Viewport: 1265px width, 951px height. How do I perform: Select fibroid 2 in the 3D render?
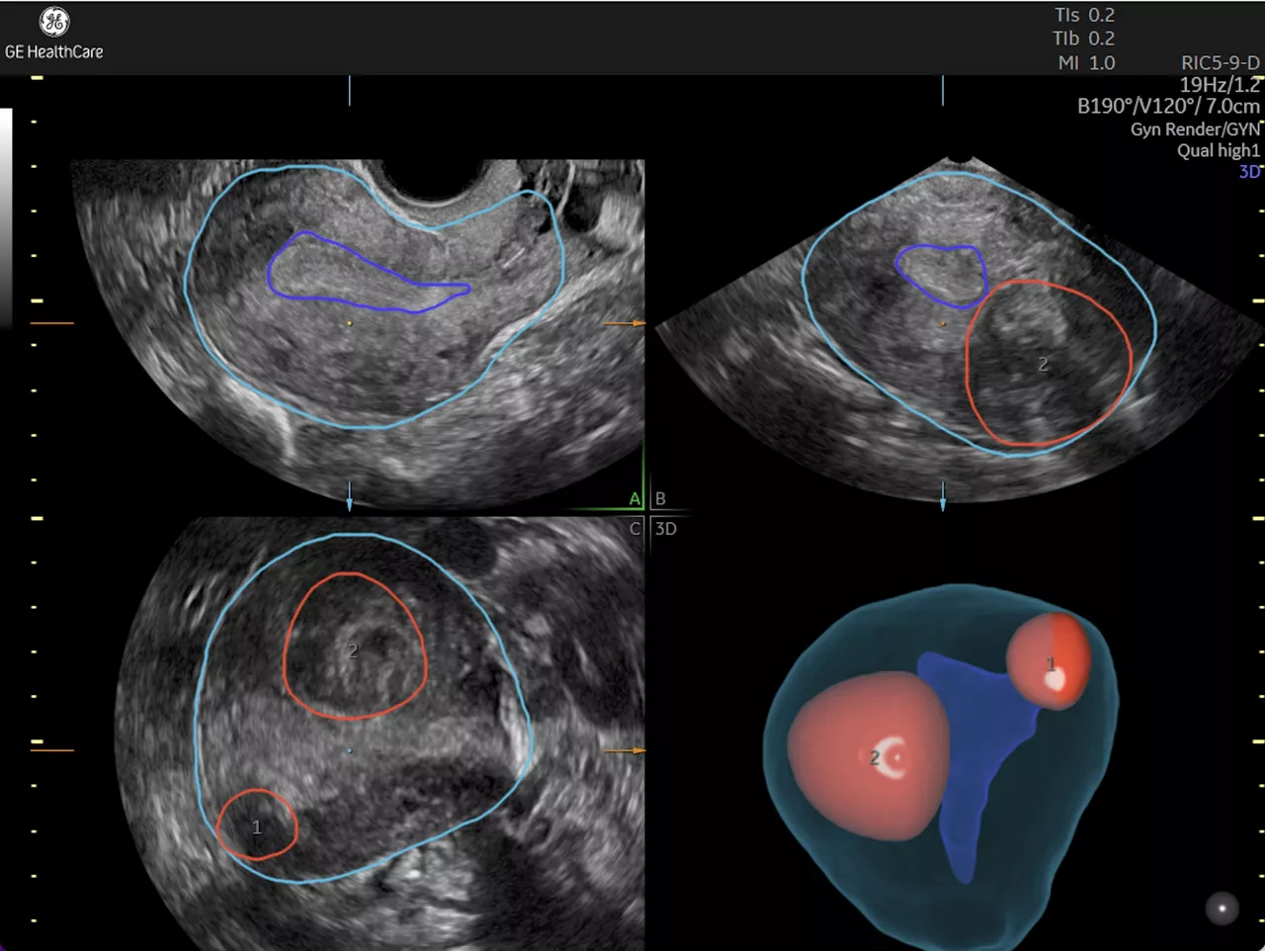tap(868, 756)
